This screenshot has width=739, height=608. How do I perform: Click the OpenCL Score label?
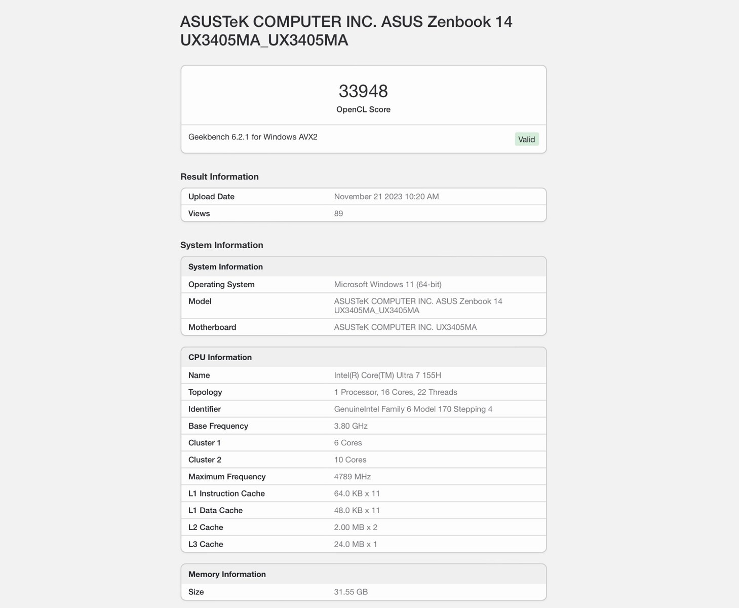click(x=363, y=109)
